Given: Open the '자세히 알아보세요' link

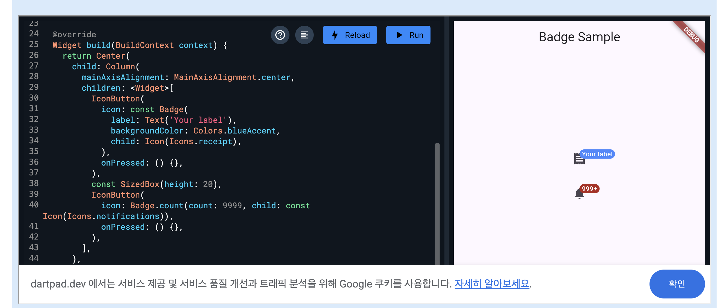Looking at the screenshot, I should (492, 284).
